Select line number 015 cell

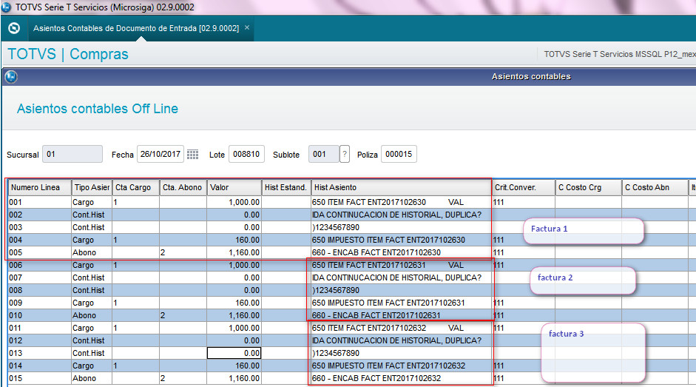40,379
